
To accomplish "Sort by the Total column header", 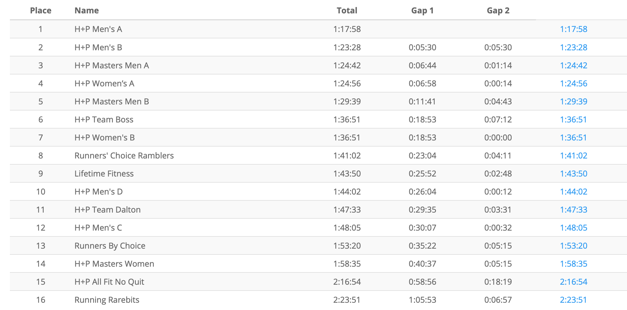I will [x=347, y=10].
